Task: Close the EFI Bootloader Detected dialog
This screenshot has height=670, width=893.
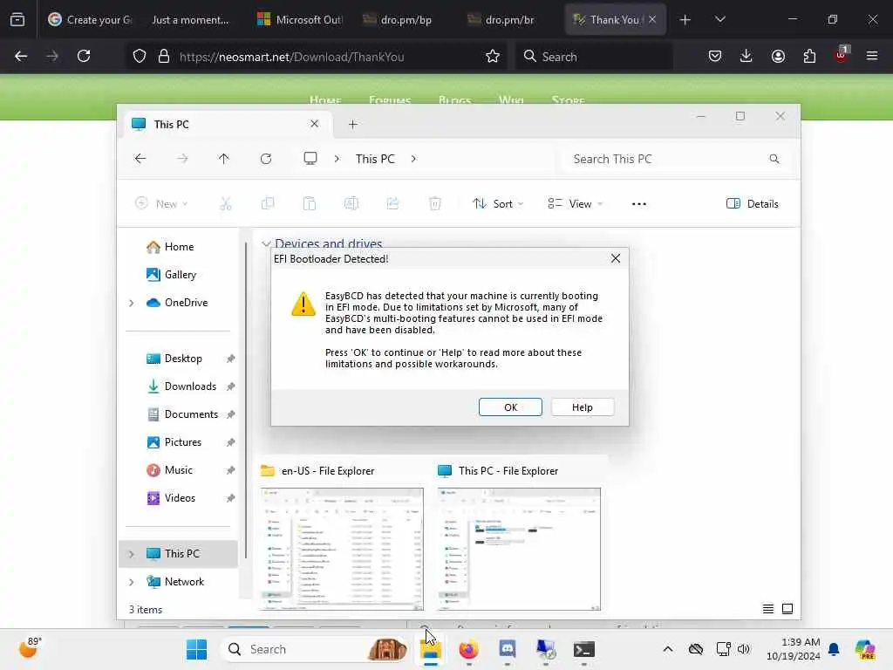Action: [616, 258]
